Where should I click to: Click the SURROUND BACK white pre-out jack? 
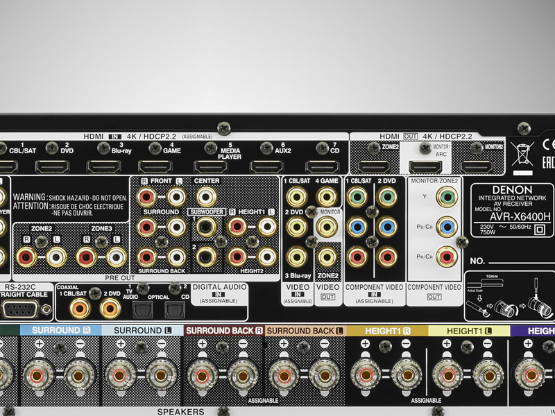click(x=176, y=257)
